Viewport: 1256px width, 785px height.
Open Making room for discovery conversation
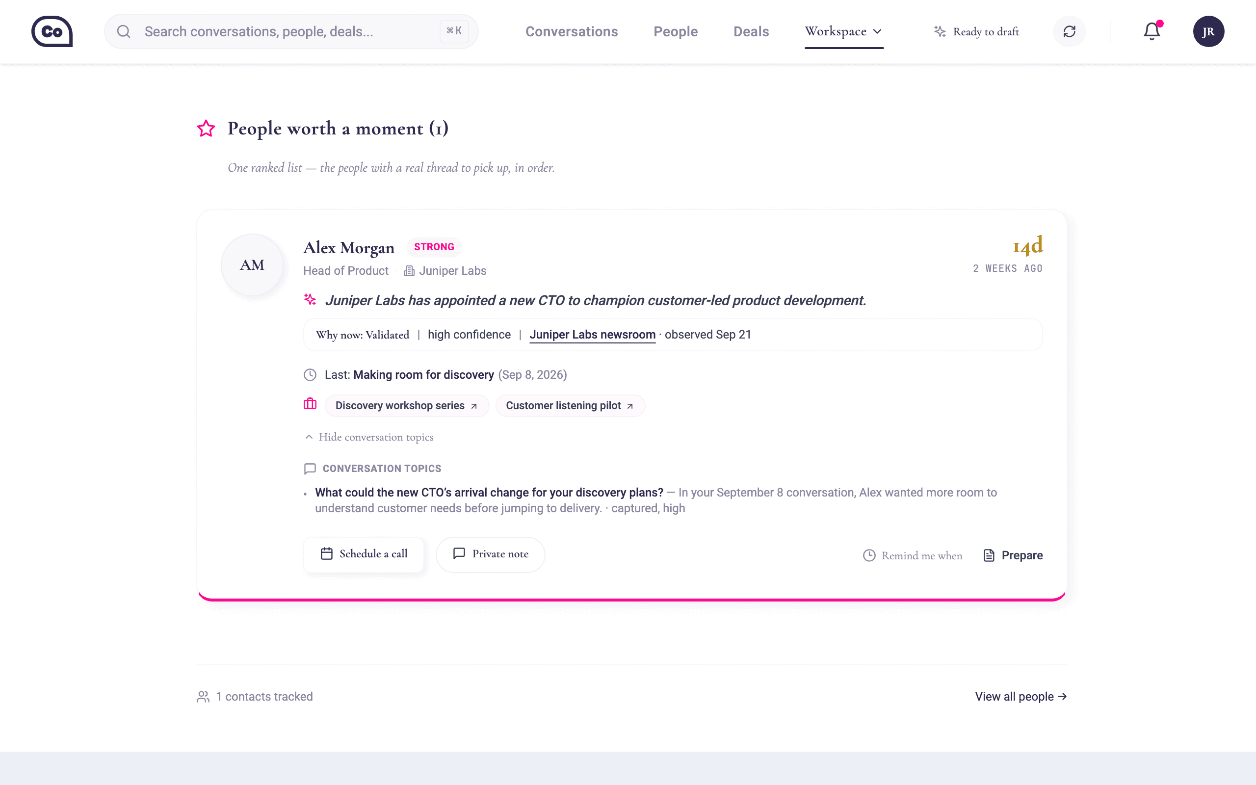coord(423,375)
